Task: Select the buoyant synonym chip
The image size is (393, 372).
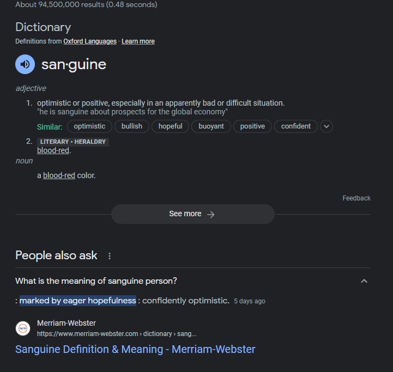Action: click(x=211, y=126)
